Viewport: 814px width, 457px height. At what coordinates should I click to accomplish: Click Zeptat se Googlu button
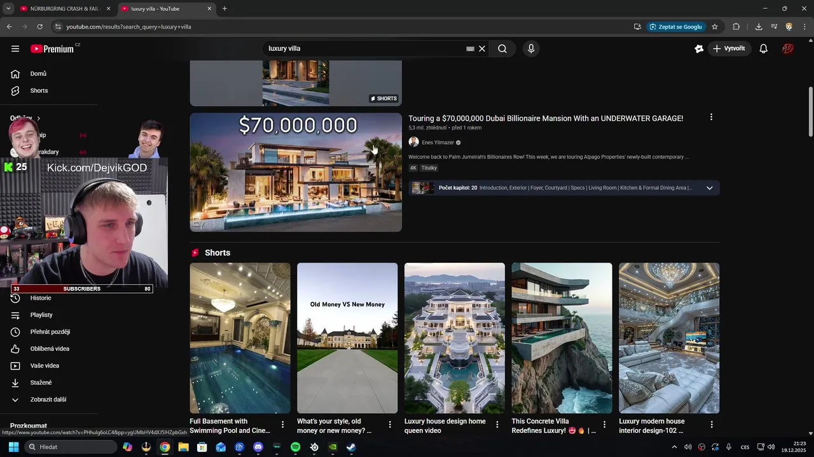[x=675, y=27]
